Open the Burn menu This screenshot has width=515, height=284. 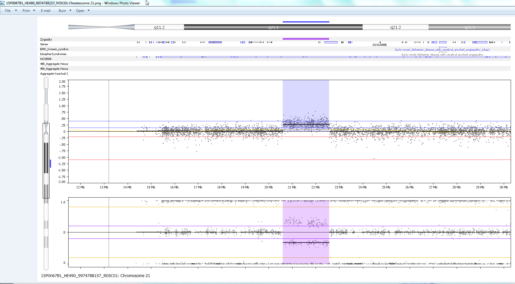point(62,11)
